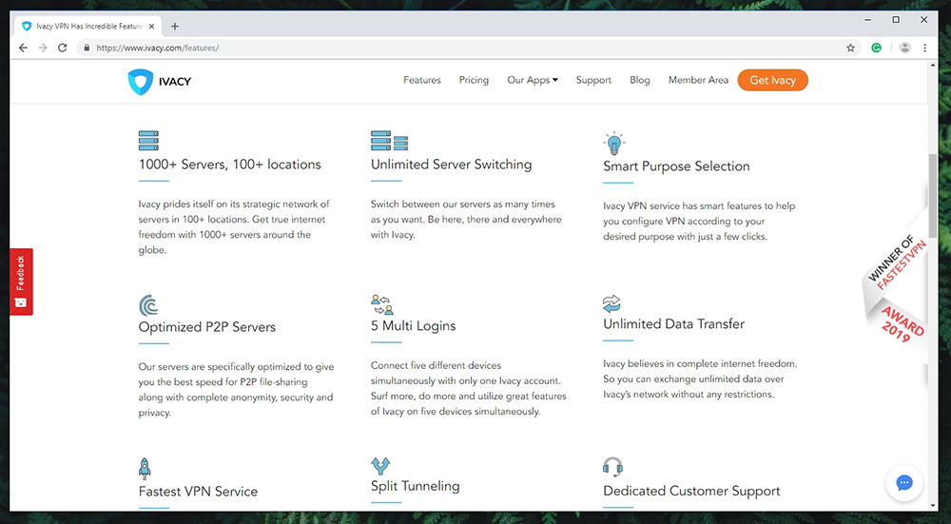
Task: Click the Smart Purpose Selection heading
Action: 676,166
